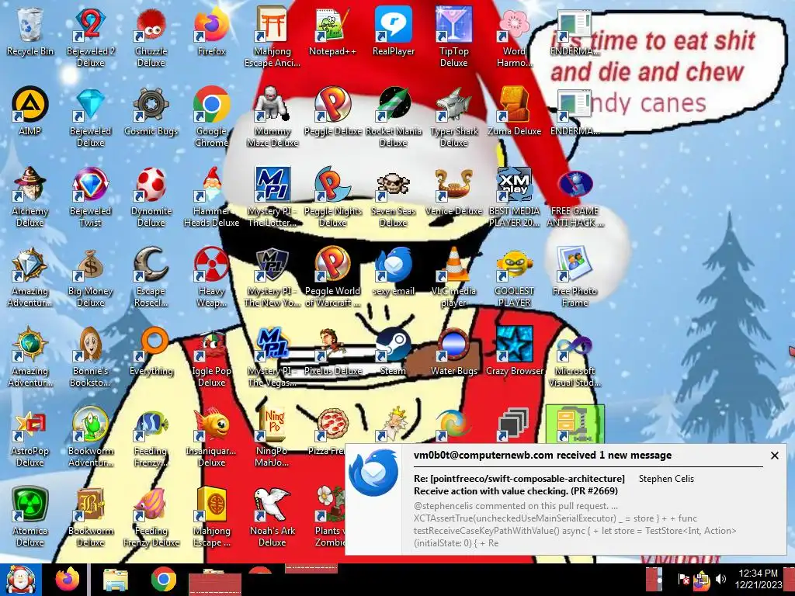Select Feeding Frenzy Deluxe icon

tap(151, 518)
